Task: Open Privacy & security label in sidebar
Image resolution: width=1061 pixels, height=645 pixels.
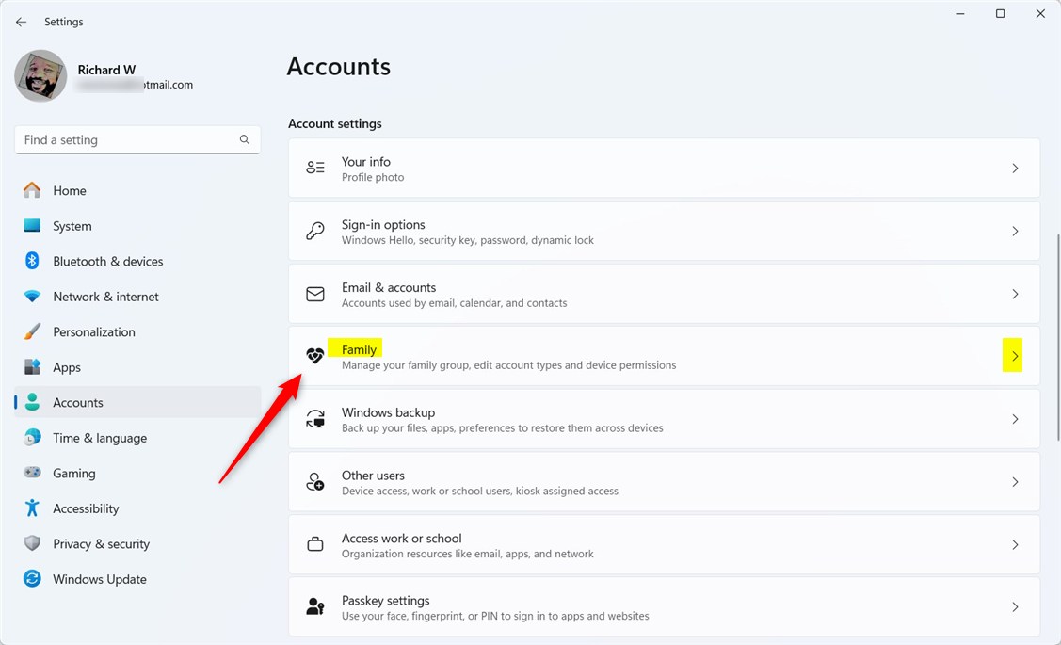Action: [x=102, y=543]
